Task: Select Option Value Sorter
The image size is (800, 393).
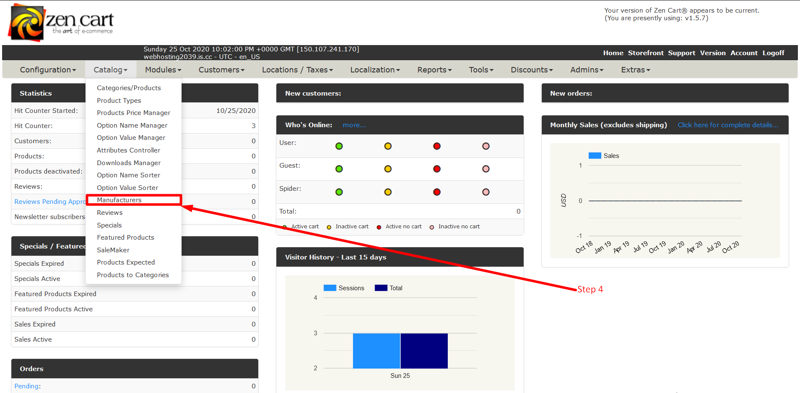Action: (127, 188)
